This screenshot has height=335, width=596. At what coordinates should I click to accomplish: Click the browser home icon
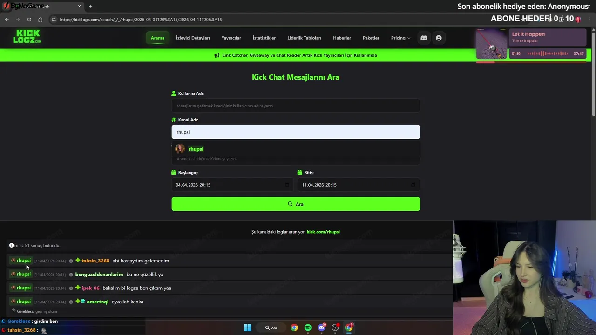click(41, 20)
